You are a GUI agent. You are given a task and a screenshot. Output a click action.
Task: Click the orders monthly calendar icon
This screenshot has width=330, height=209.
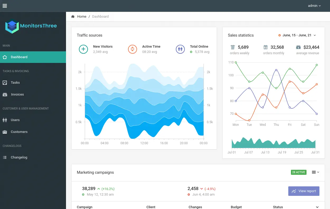pos(266,47)
